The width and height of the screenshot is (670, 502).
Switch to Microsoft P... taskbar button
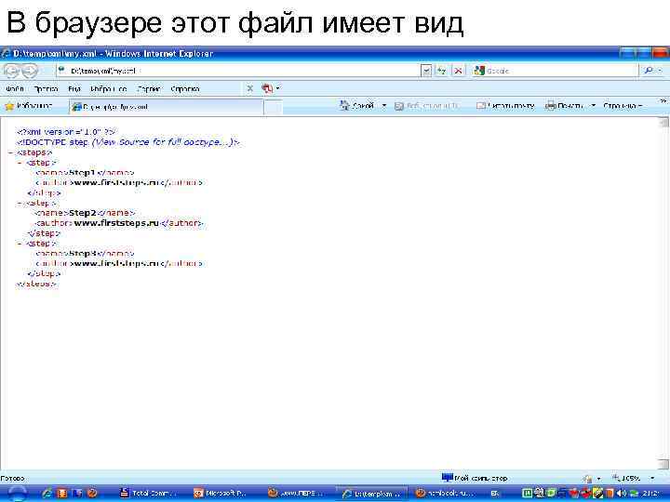click(220, 494)
